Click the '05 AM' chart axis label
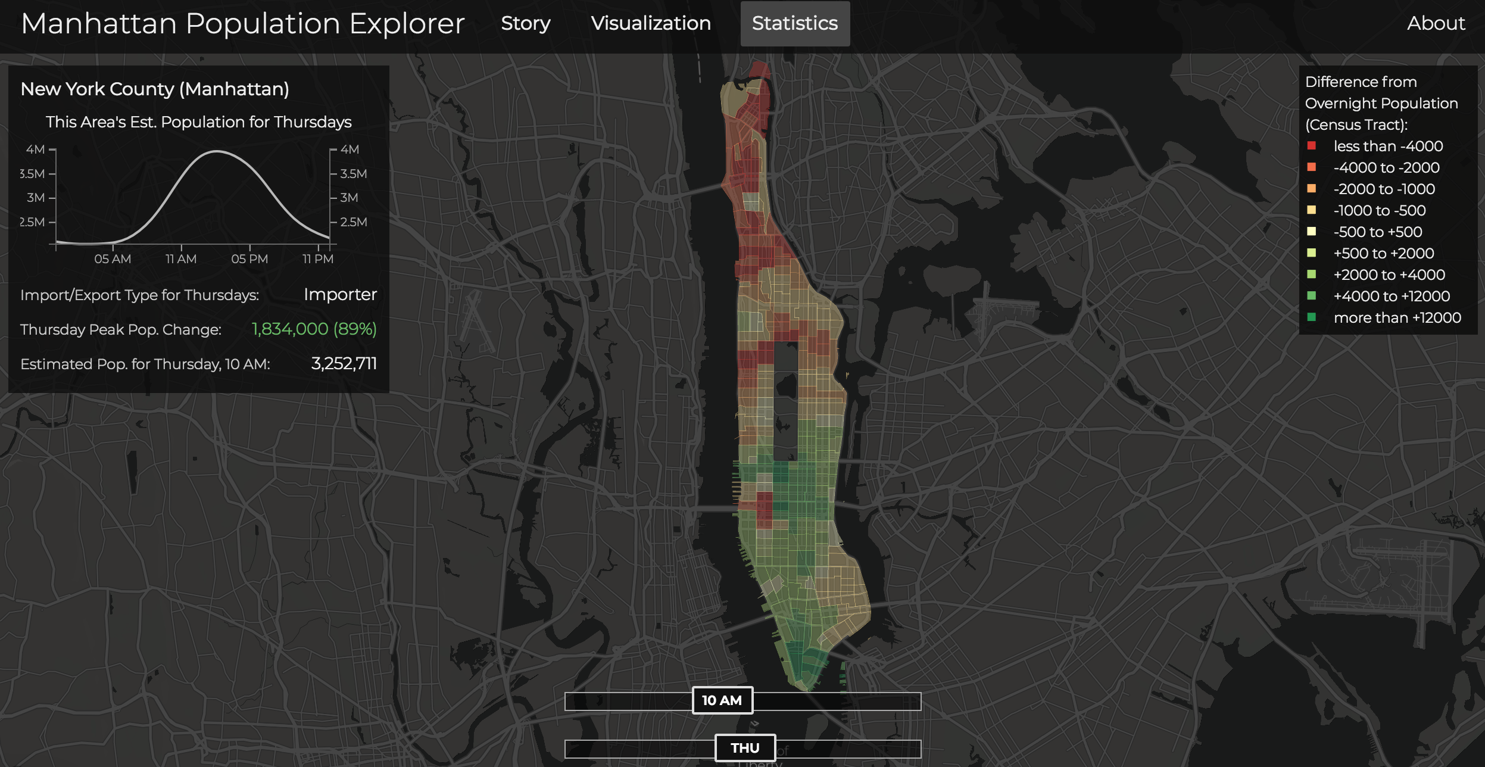Viewport: 1485px width, 767px height. click(x=113, y=259)
